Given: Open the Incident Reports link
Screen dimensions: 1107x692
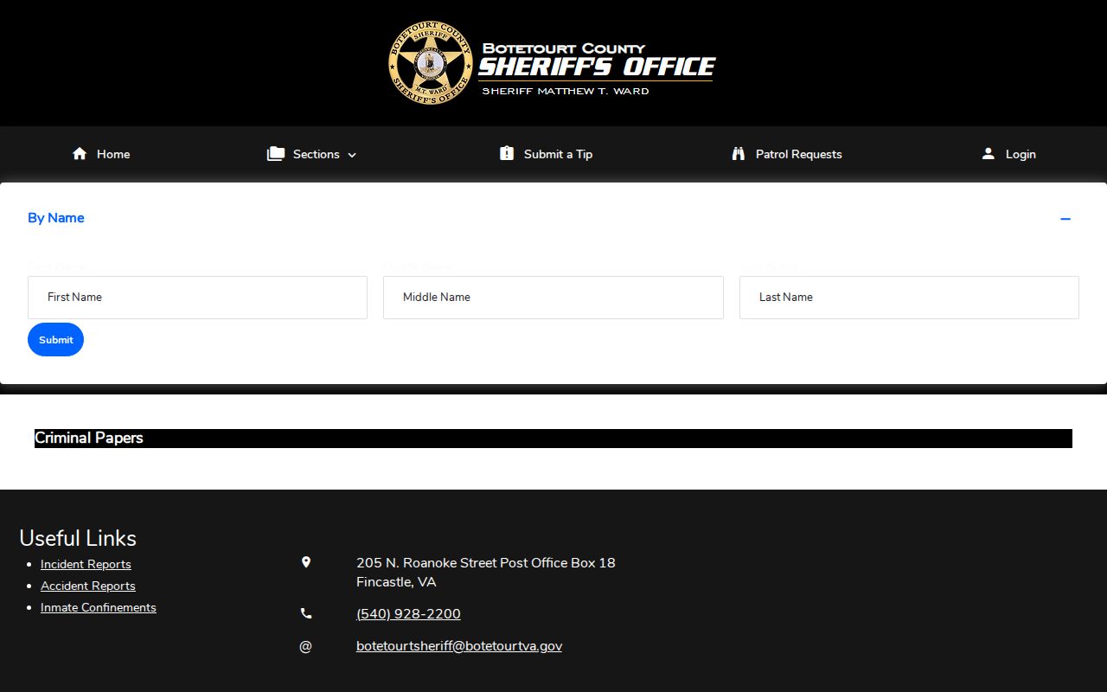Looking at the screenshot, I should 86,564.
